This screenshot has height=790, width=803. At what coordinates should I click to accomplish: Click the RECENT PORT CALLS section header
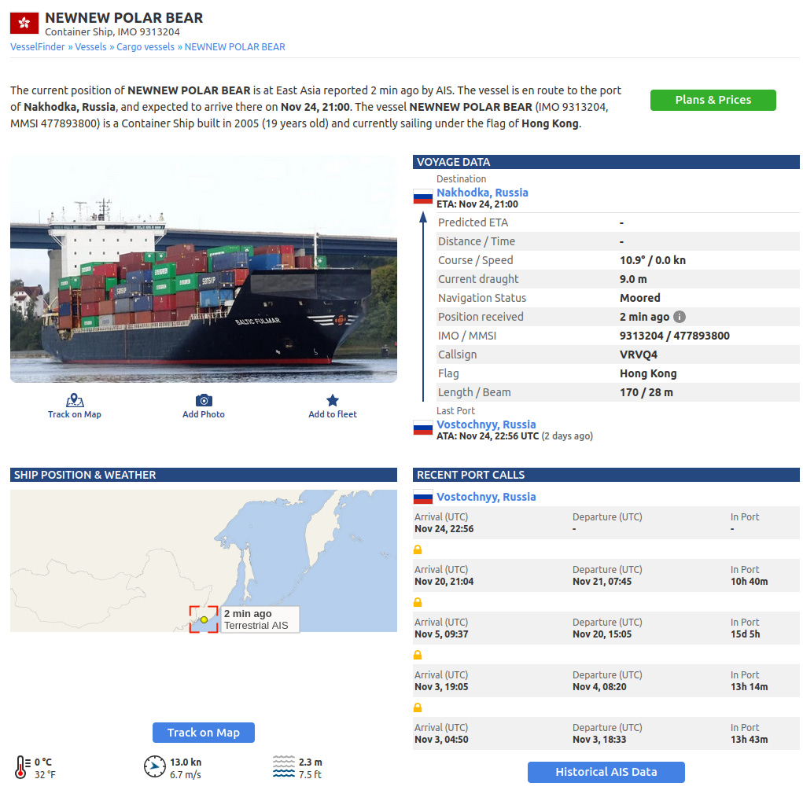coord(606,475)
